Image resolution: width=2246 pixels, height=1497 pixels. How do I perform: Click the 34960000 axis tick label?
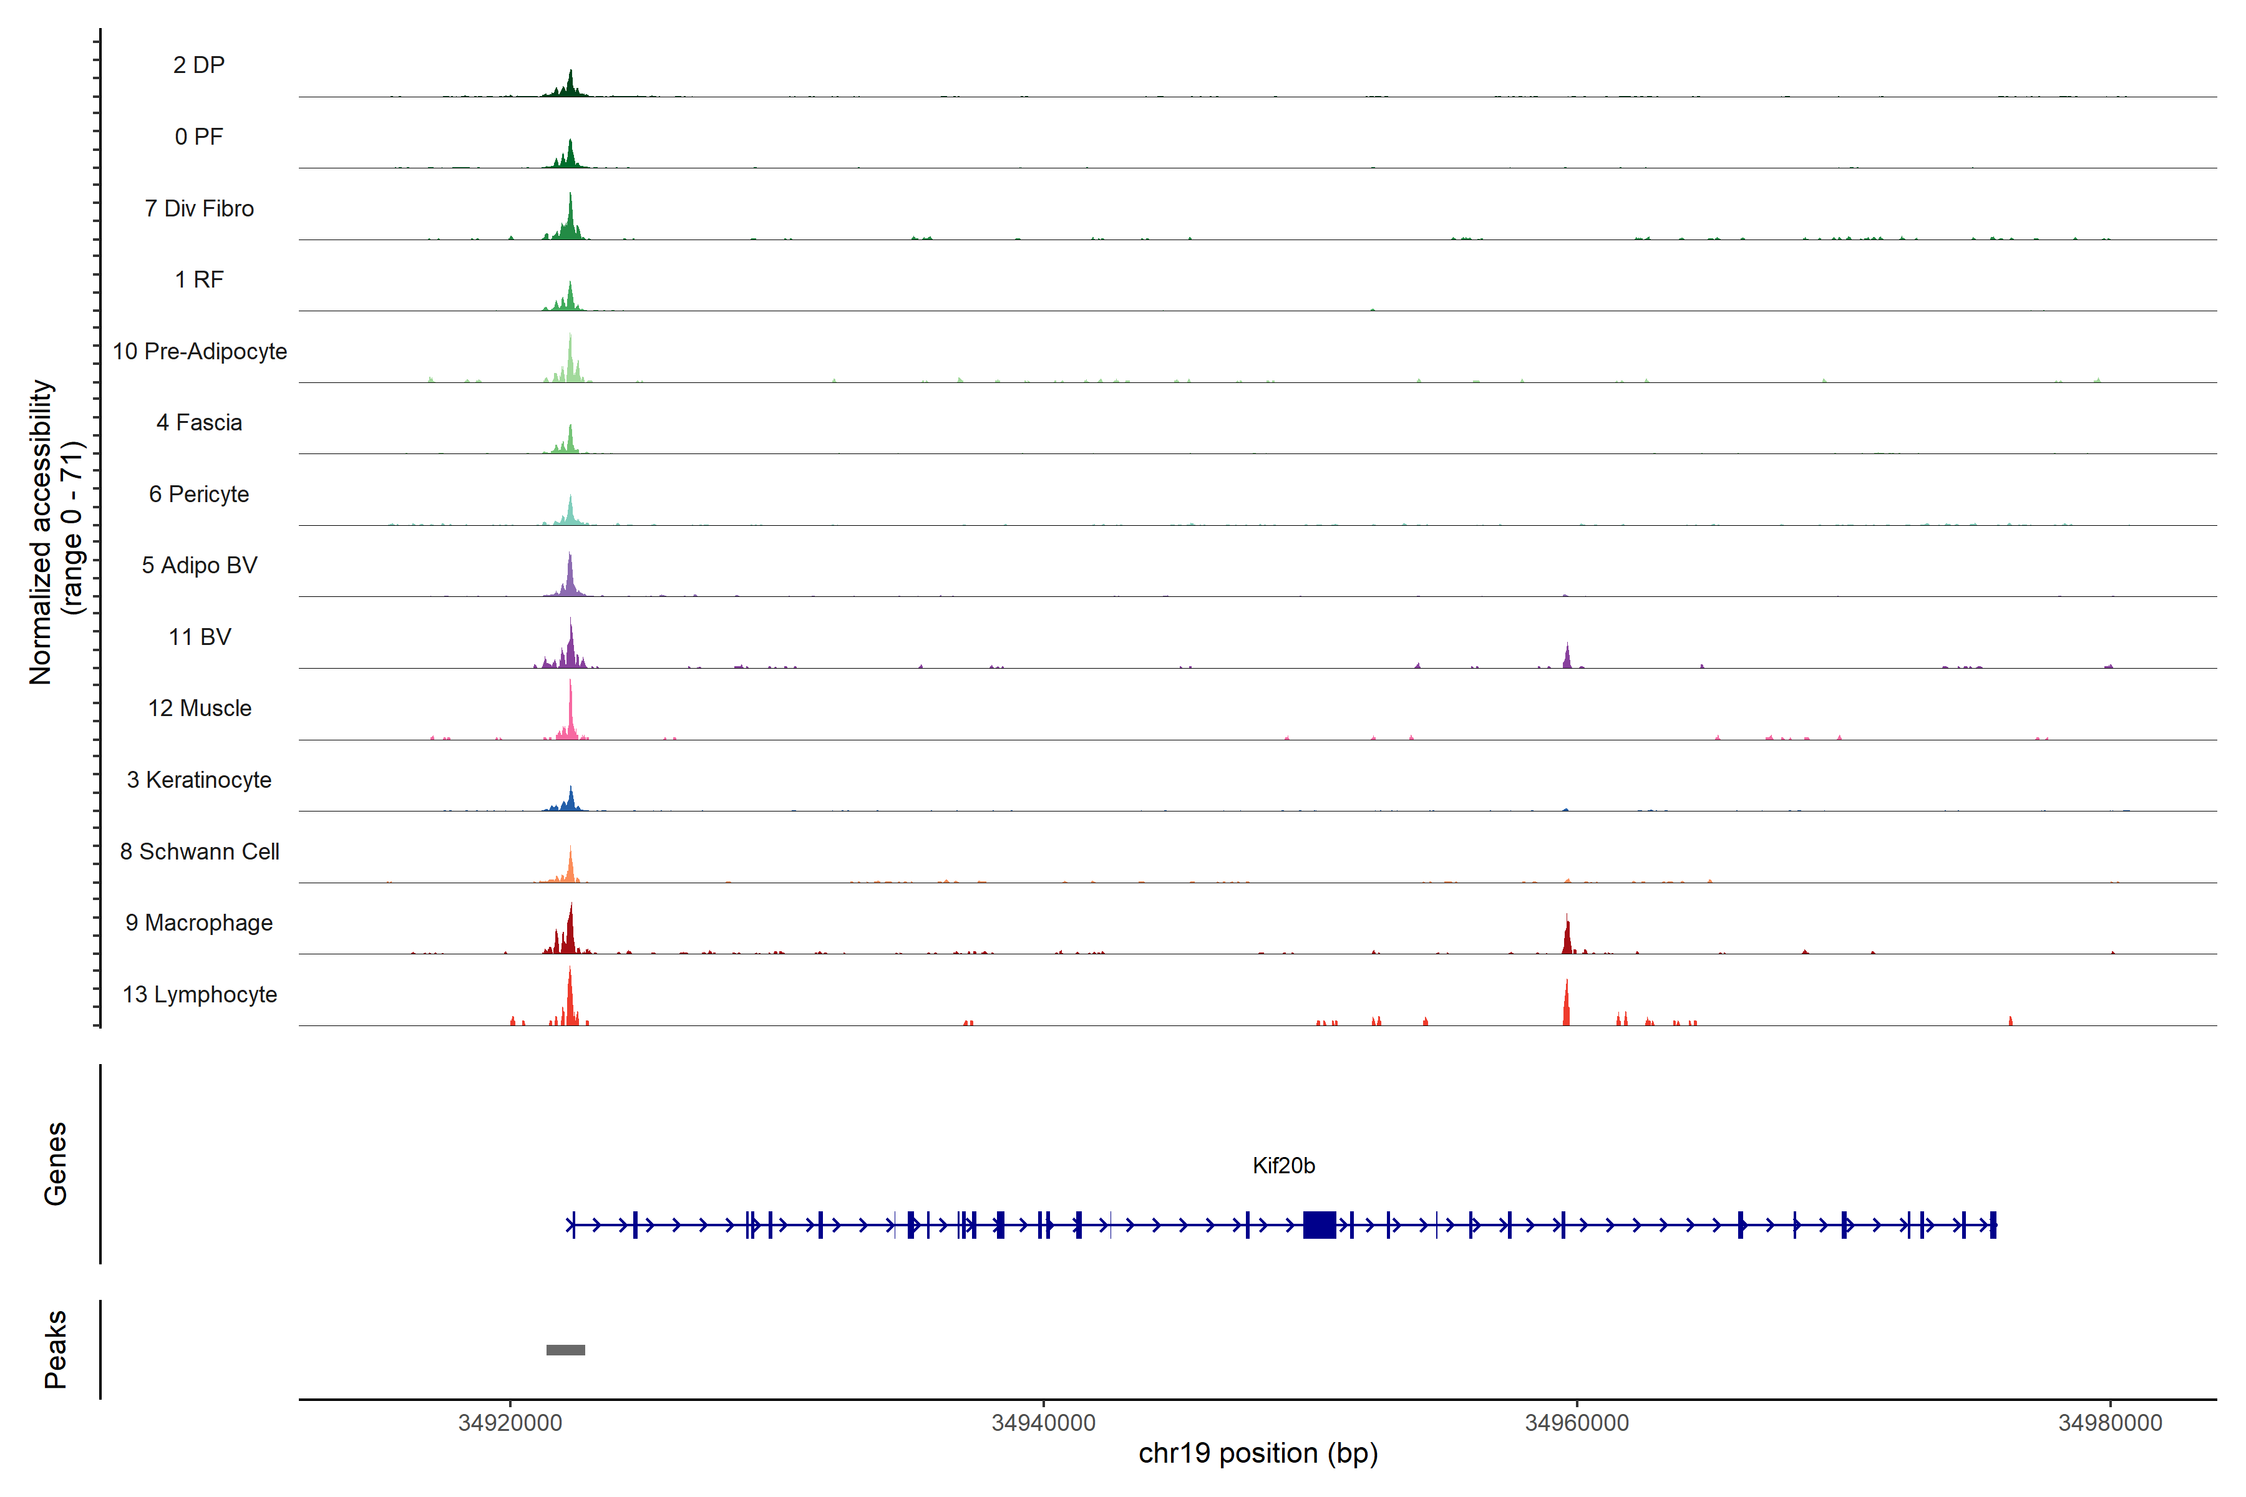pos(1577,1423)
